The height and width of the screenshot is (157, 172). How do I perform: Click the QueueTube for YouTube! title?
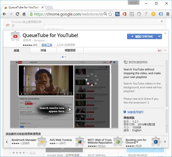click(x=50, y=35)
